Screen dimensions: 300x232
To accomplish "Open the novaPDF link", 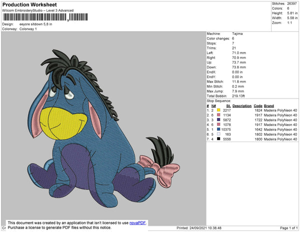I will coord(137,223).
